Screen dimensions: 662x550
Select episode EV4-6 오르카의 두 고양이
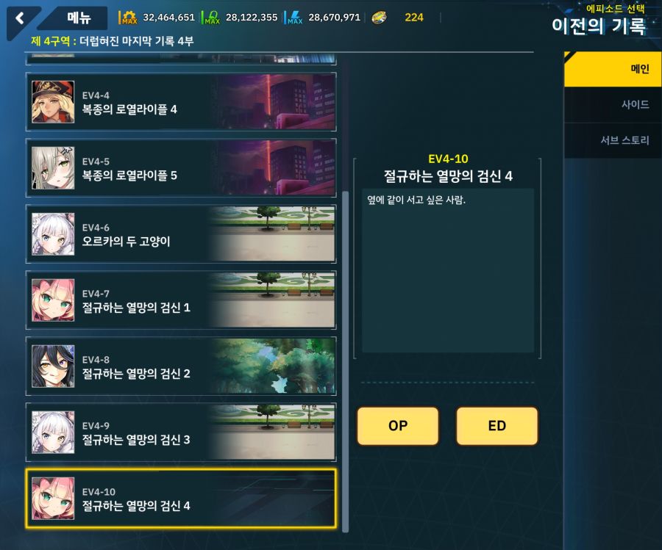tap(181, 234)
